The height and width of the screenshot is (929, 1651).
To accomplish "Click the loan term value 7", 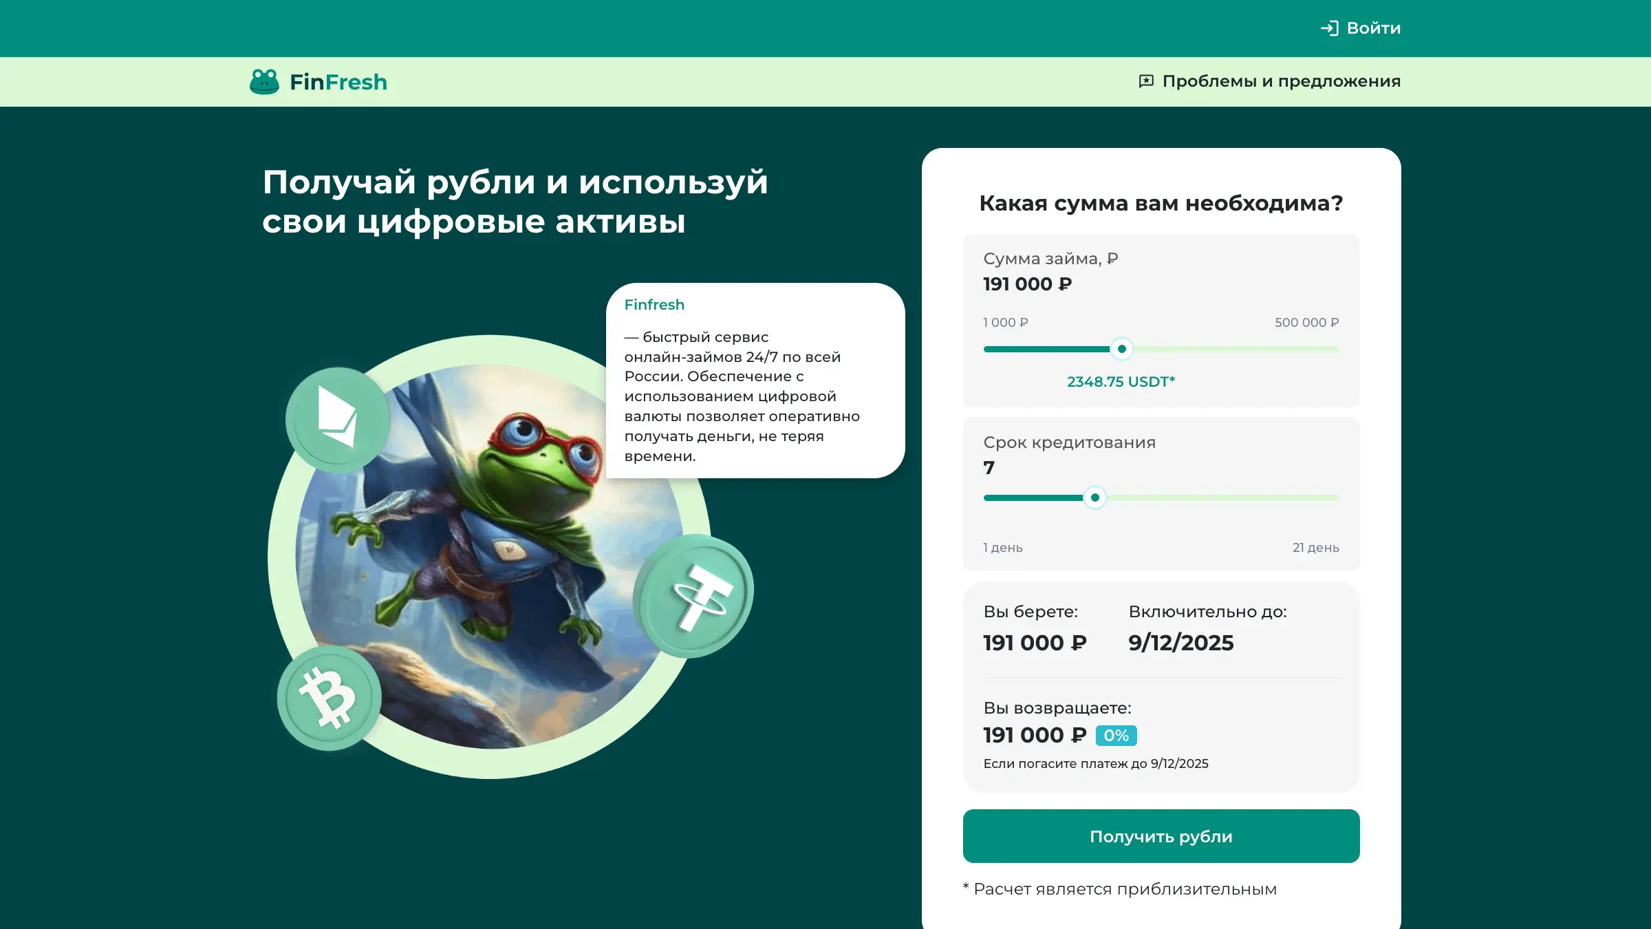I will tap(989, 467).
